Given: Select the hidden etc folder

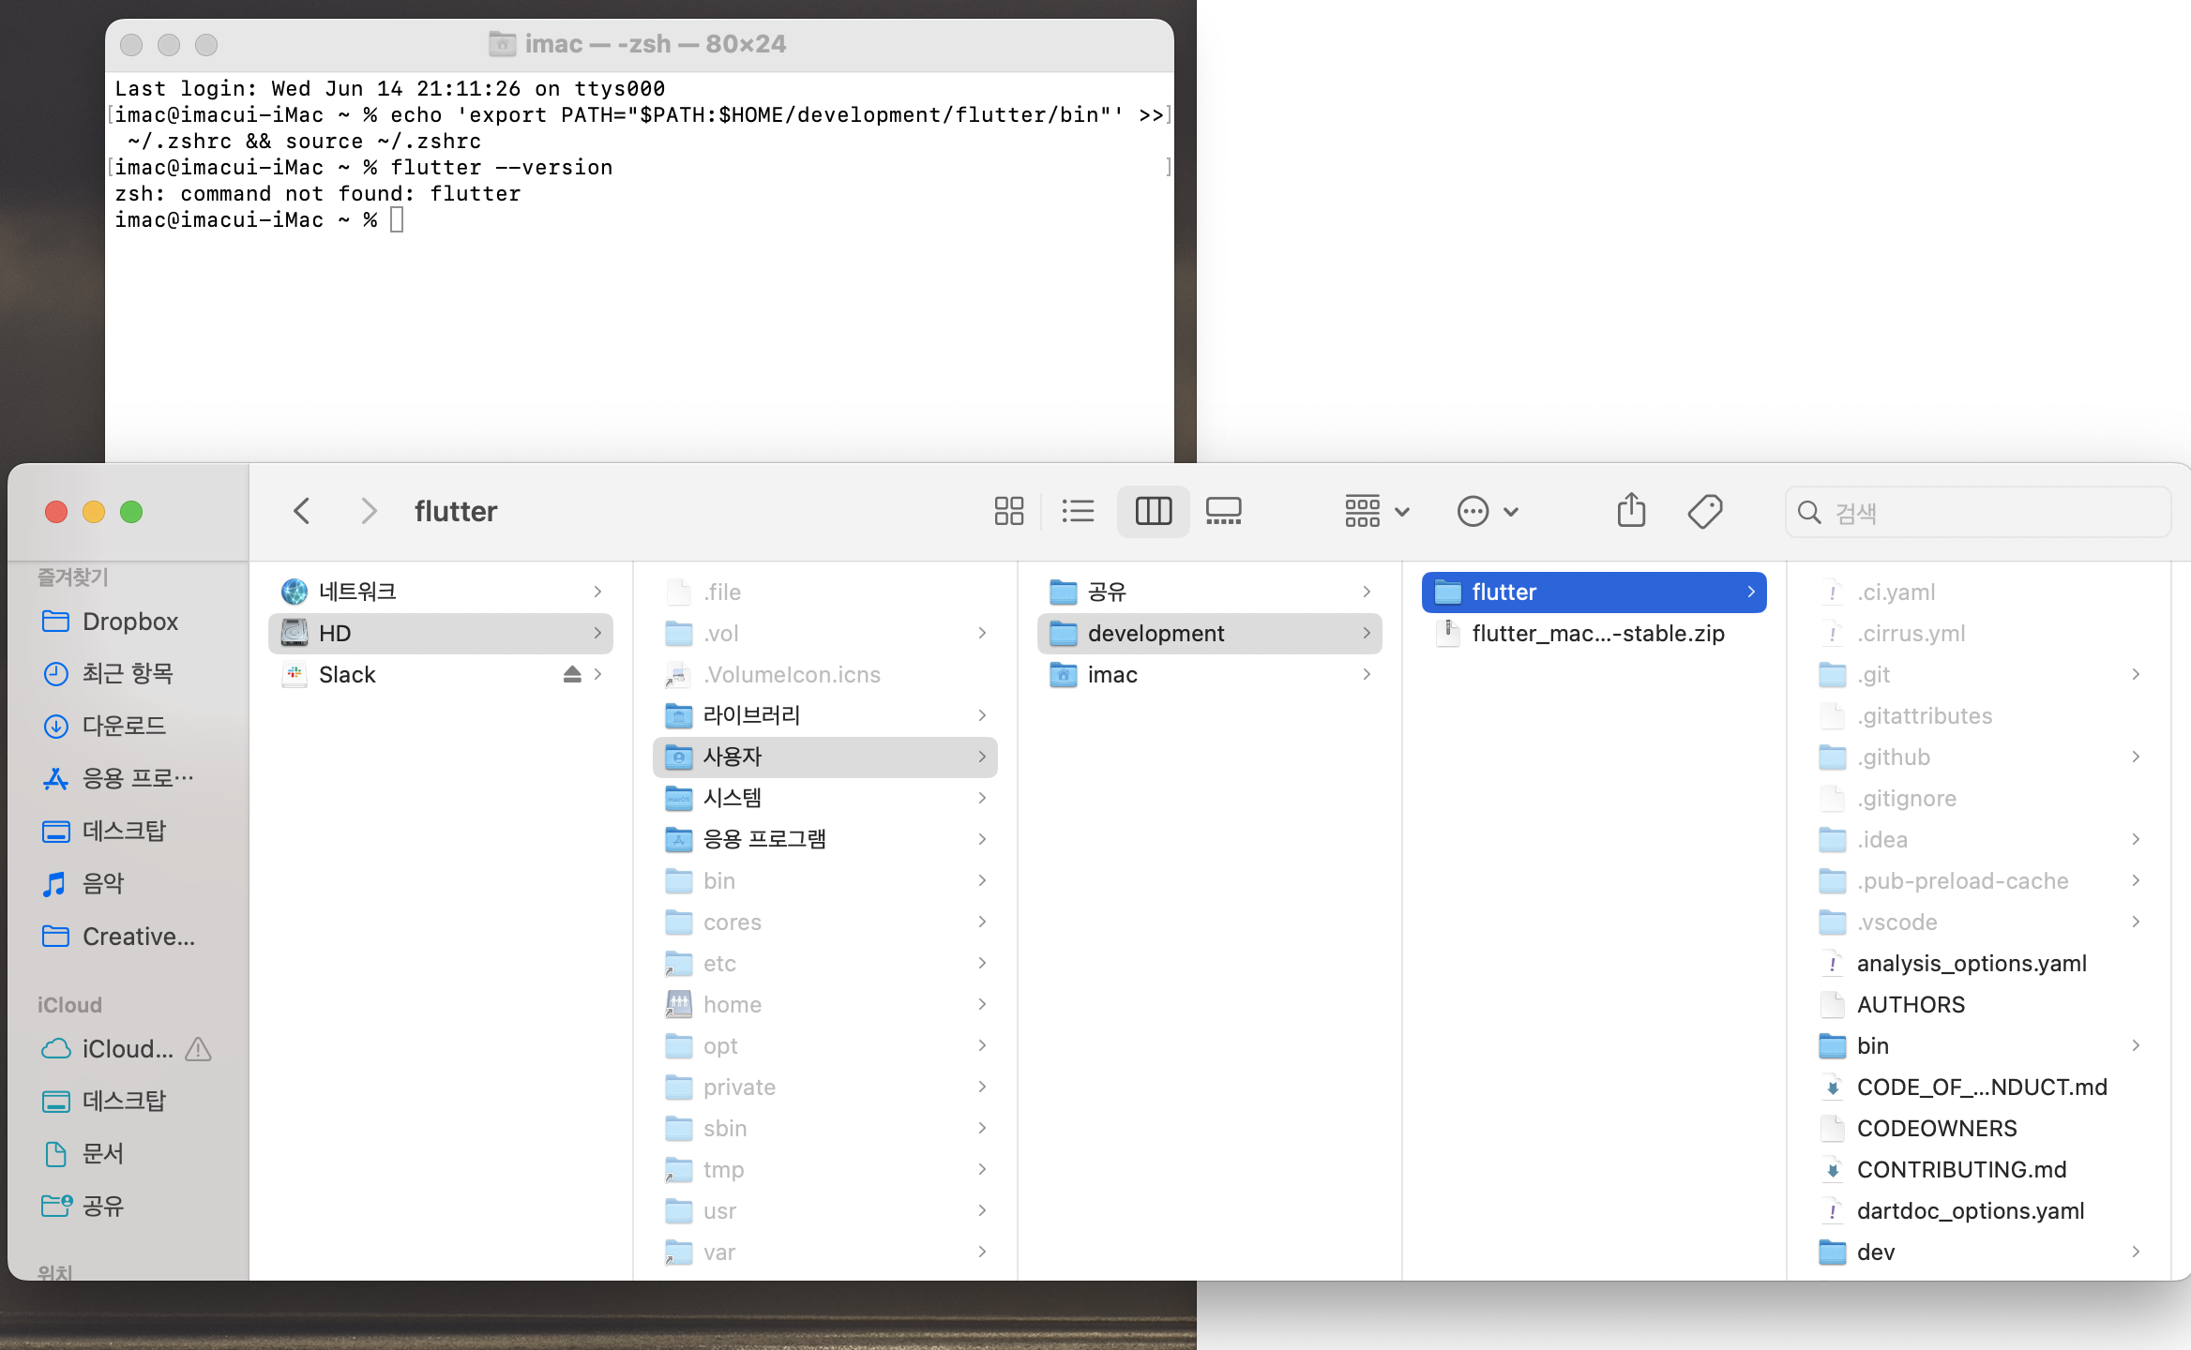Looking at the screenshot, I should 825,963.
